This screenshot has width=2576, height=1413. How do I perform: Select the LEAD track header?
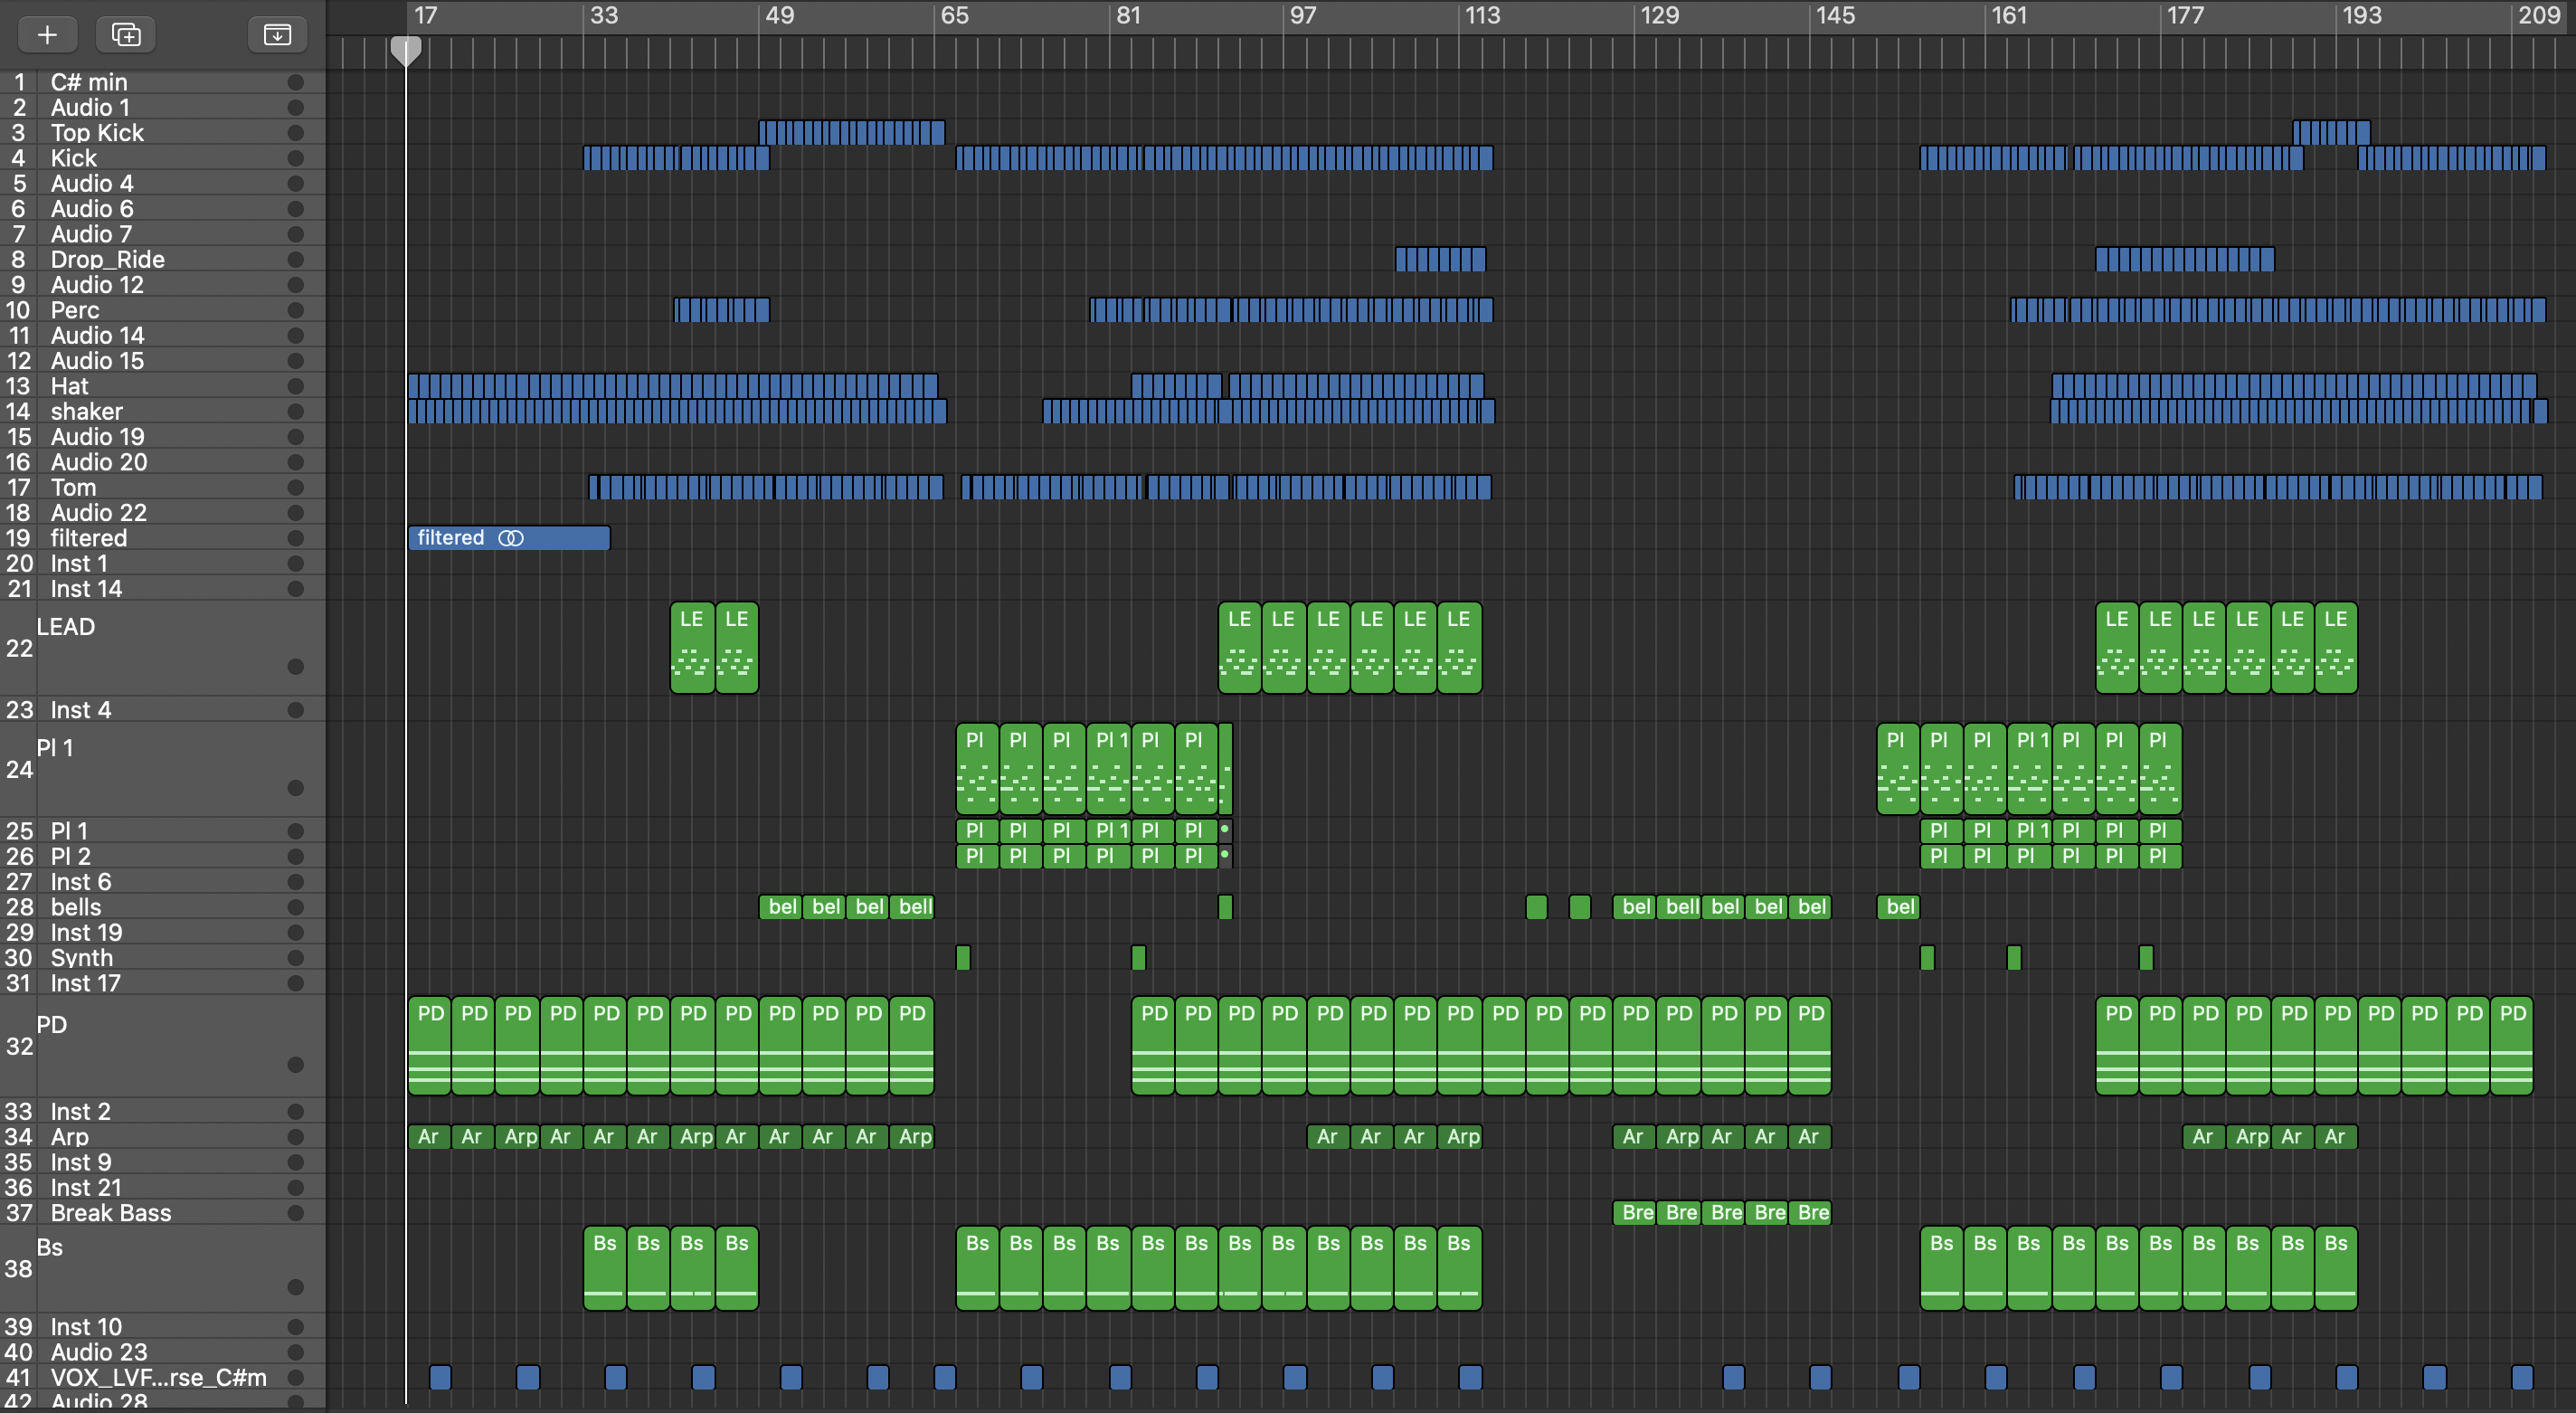pos(162,648)
